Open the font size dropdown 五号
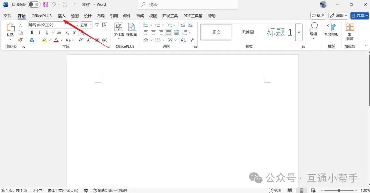This screenshot has width=370, height=193. (91, 25)
